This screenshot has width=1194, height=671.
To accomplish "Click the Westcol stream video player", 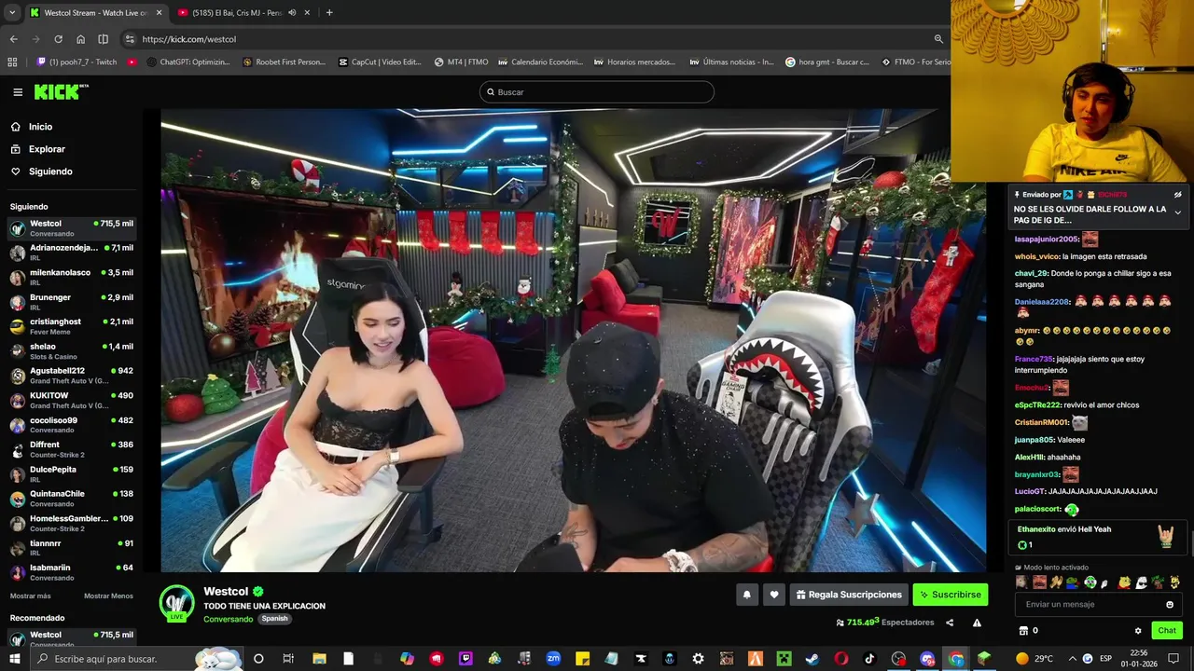I will point(573,340).
